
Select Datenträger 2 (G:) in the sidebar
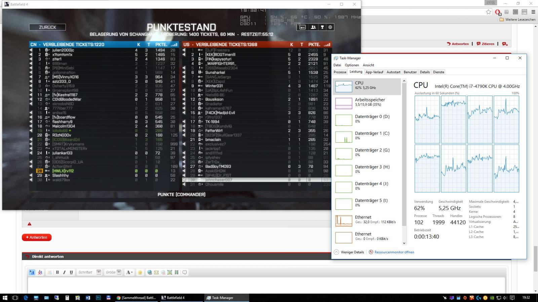click(x=367, y=154)
